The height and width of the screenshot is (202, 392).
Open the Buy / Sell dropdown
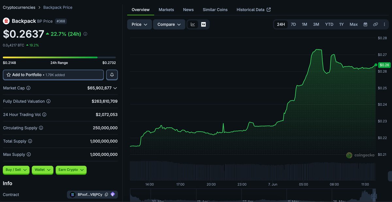point(16,170)
